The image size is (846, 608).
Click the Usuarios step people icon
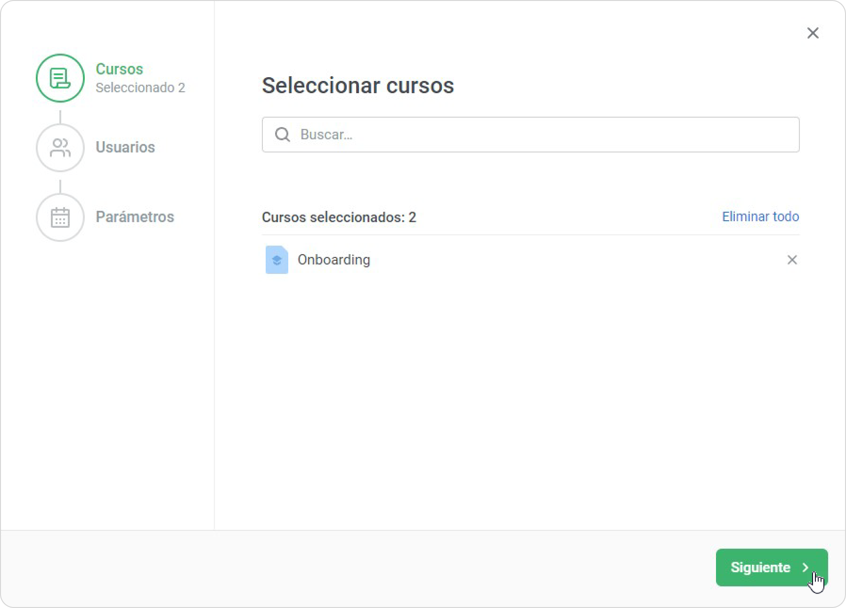point(60,148)
